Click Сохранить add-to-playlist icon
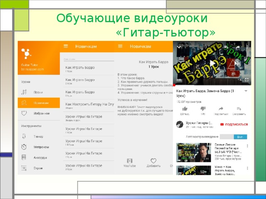Image resolution: width=266 pixels, height=199 pixels. (x=239, y=109)
